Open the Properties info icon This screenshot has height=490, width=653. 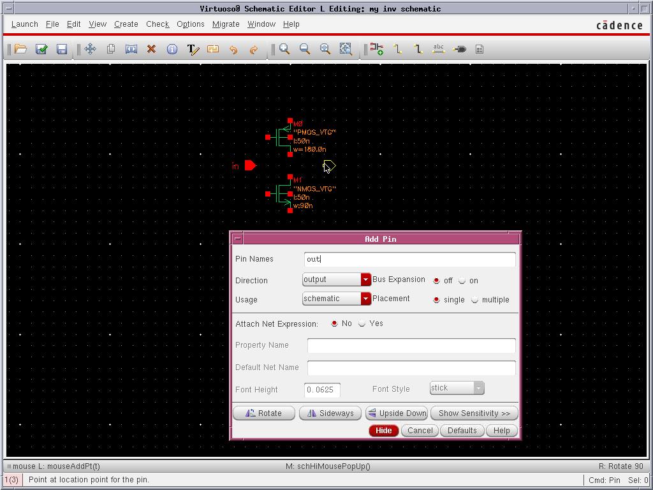[x=172, y=49]
